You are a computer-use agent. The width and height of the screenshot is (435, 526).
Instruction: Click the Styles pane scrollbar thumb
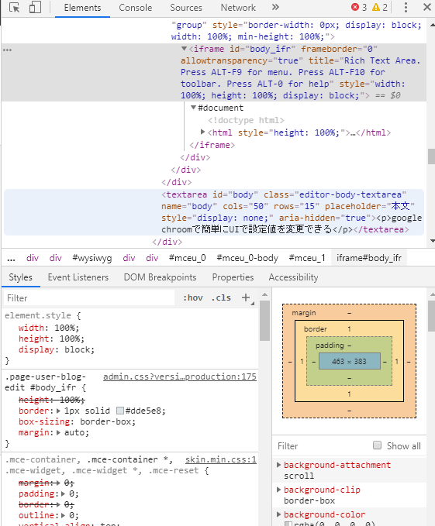(x=265, y=321)
